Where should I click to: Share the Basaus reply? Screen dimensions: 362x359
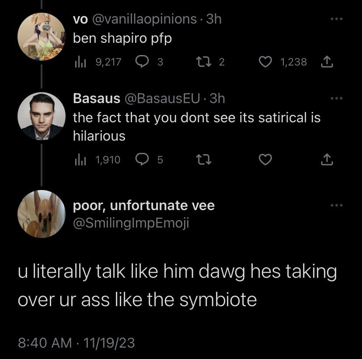tap(327, 160)
